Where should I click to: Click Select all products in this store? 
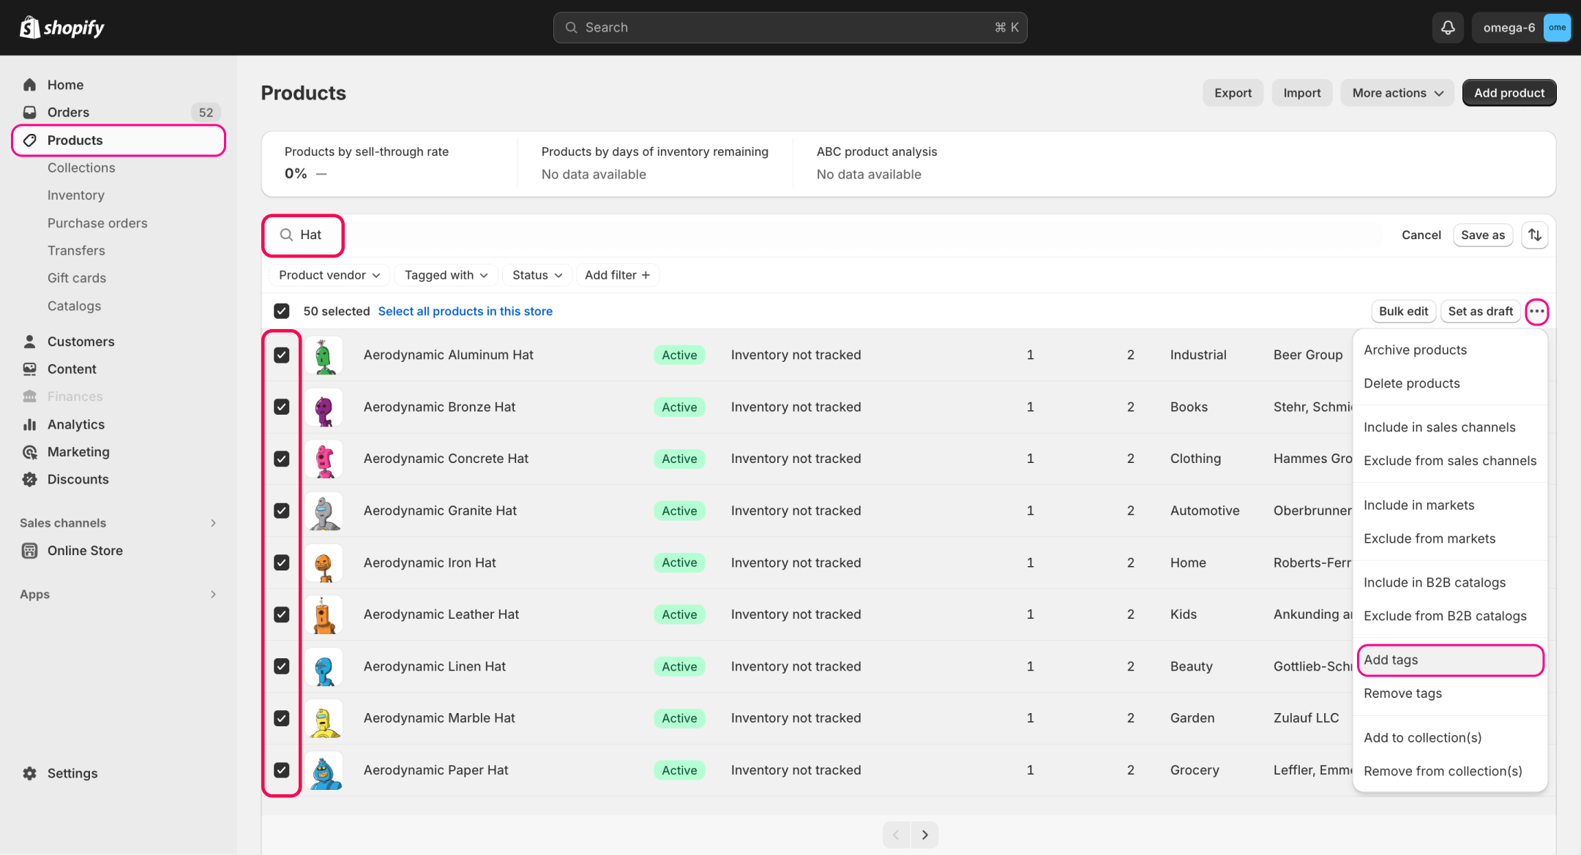point(465,312)
